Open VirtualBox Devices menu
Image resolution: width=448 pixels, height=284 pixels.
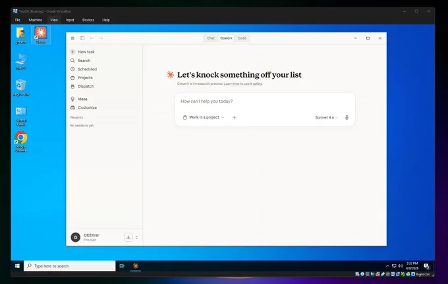click(88, 20)
